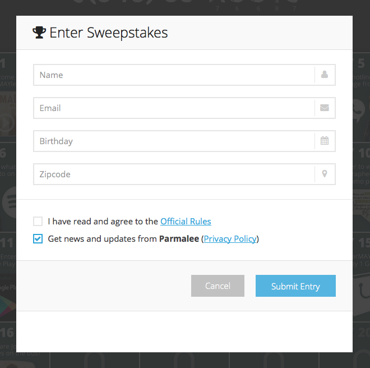
Task: Open the calendar icon in Birthday field
Action: [x=325, y=141]
